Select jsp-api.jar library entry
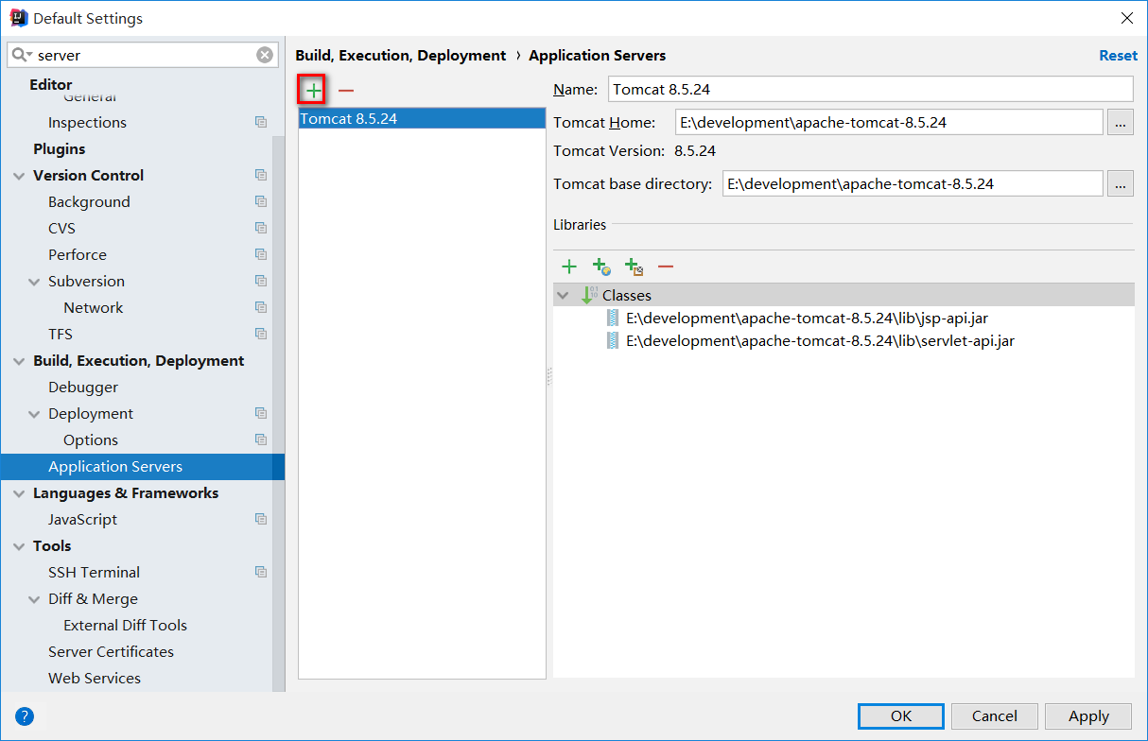 [807, 319]
